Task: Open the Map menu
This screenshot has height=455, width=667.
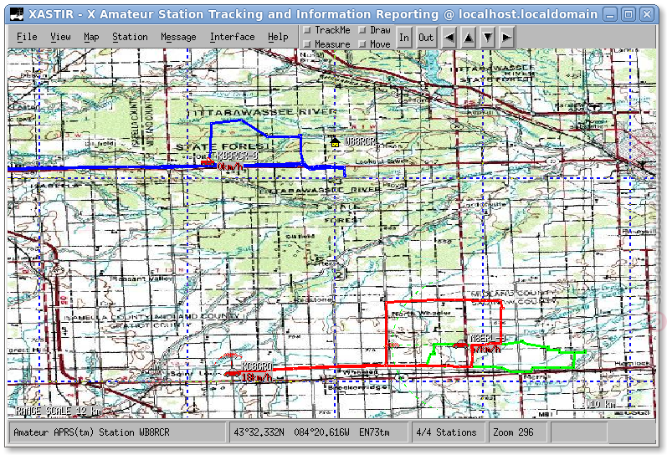Action: pyautogui.click(x=91, y=37)
